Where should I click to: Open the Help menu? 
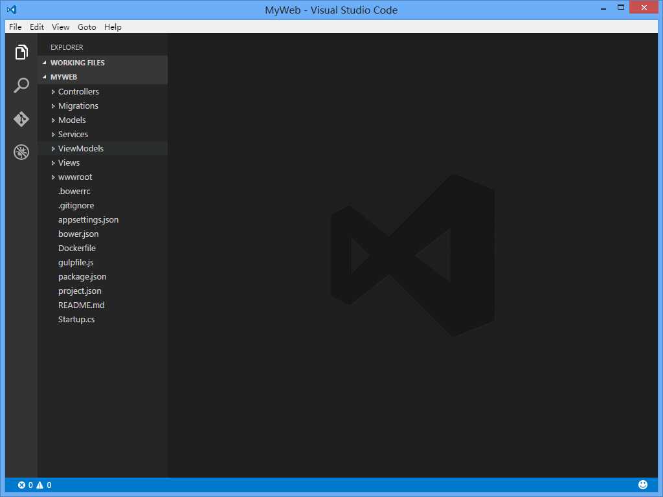(x=113, y=27)
